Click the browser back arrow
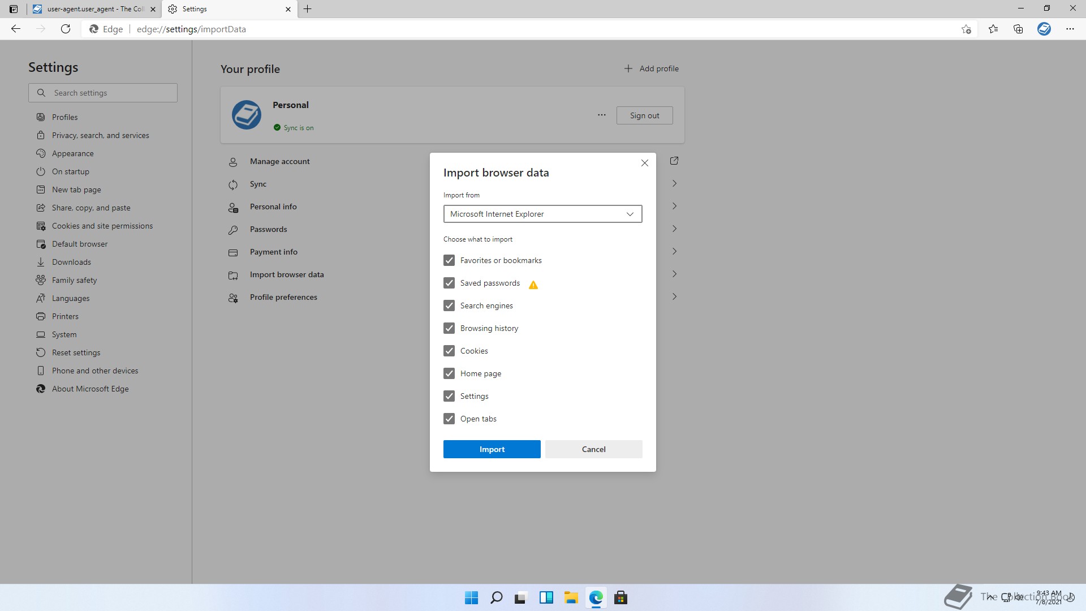This screenshot has height=611, width=1086. (x=16, y=29)
